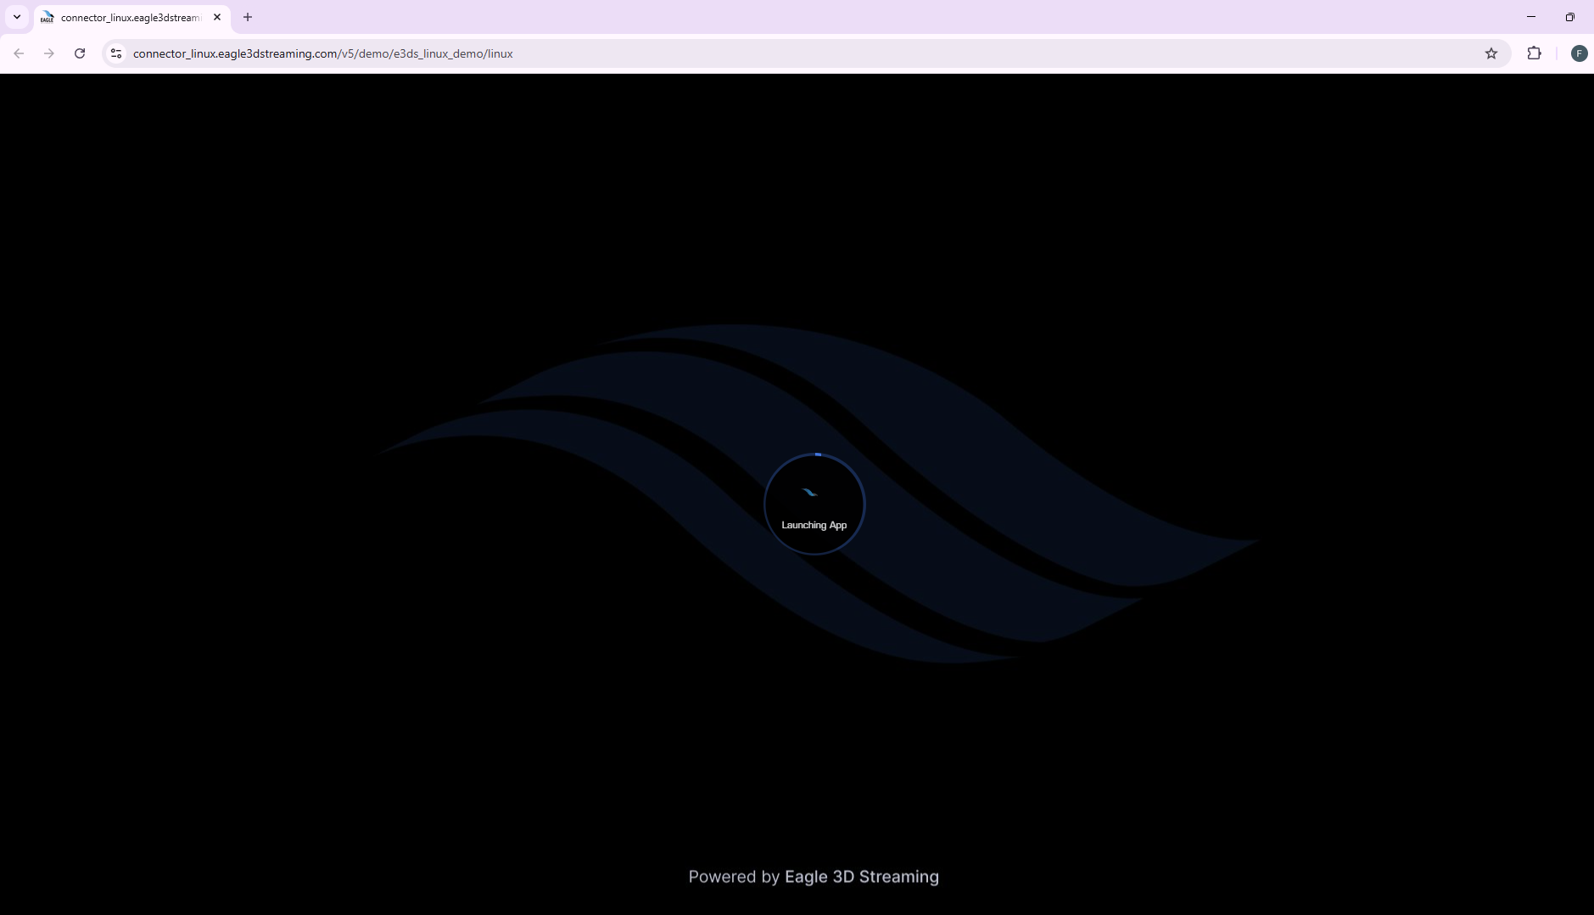The height and width of the screenshot is (915, 1594).
Task: Click the Launching App spinner circle
Action: pos(814,504)
